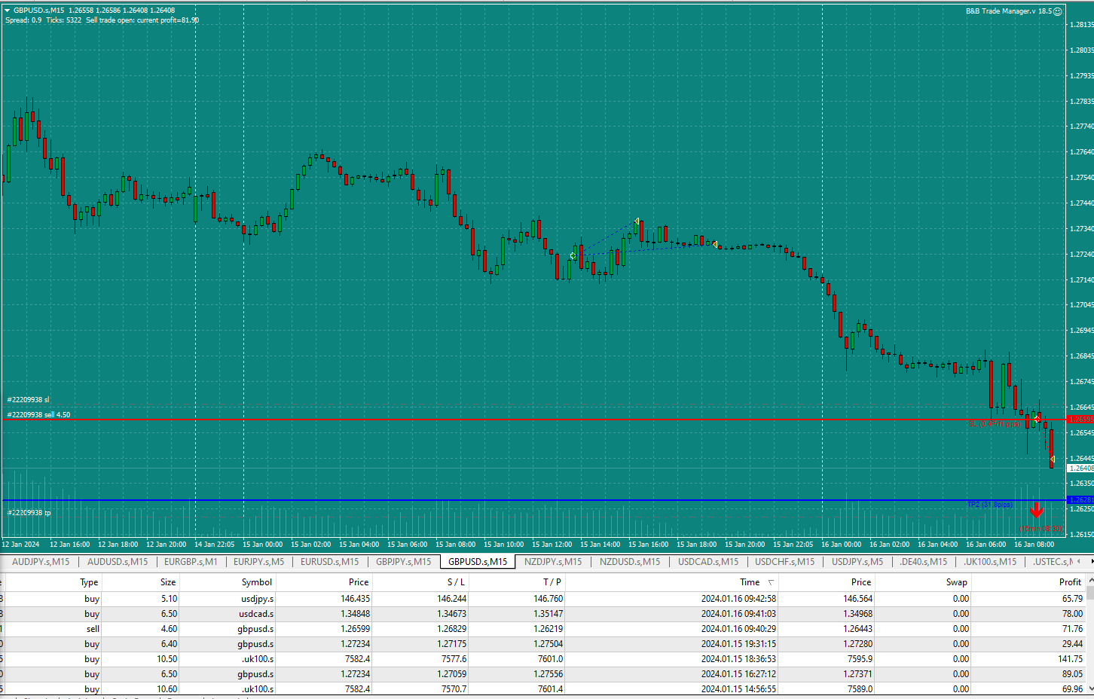Click the trade list scrollbar up arrow
The image size is (1094, 699).
tap(1089, 581)
